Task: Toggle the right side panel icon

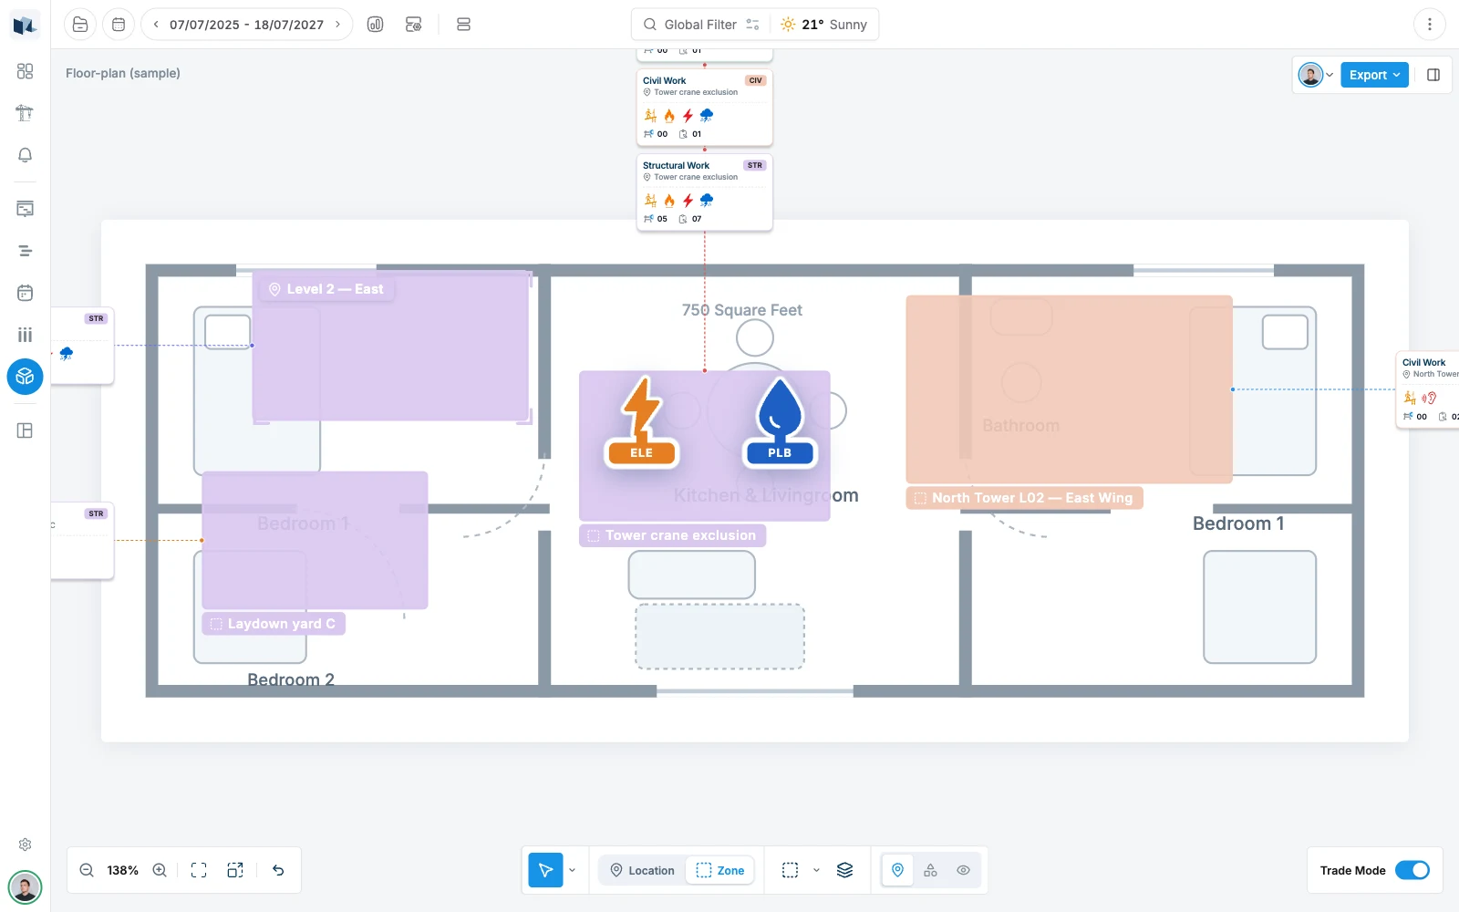Action: coord(1433,75)
